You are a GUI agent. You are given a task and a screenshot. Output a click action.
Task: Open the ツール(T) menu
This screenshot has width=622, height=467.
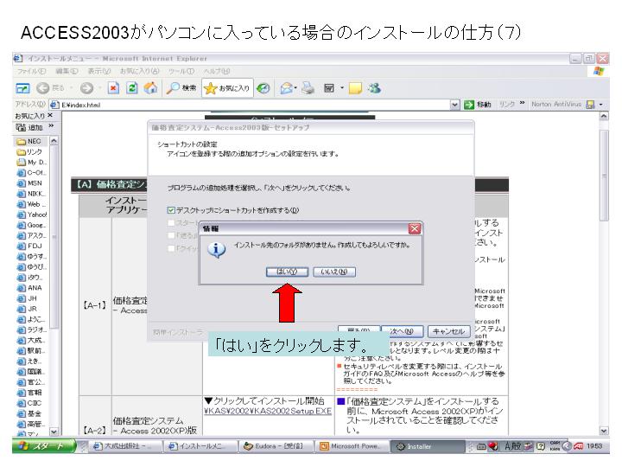pyautogui.click(x=181, y=71)
